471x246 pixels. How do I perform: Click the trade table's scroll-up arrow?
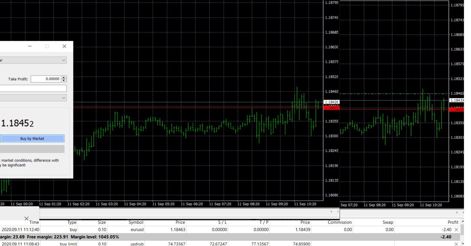coord(463,222)
